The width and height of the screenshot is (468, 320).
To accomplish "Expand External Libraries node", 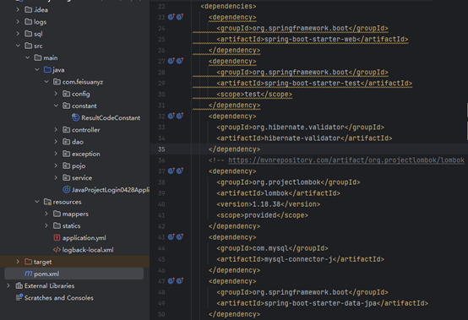I will [8, 285].
